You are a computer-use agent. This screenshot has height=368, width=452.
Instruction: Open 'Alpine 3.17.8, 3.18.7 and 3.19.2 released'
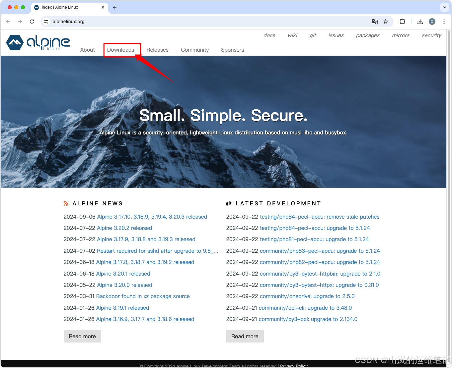[x=145, y=262]
